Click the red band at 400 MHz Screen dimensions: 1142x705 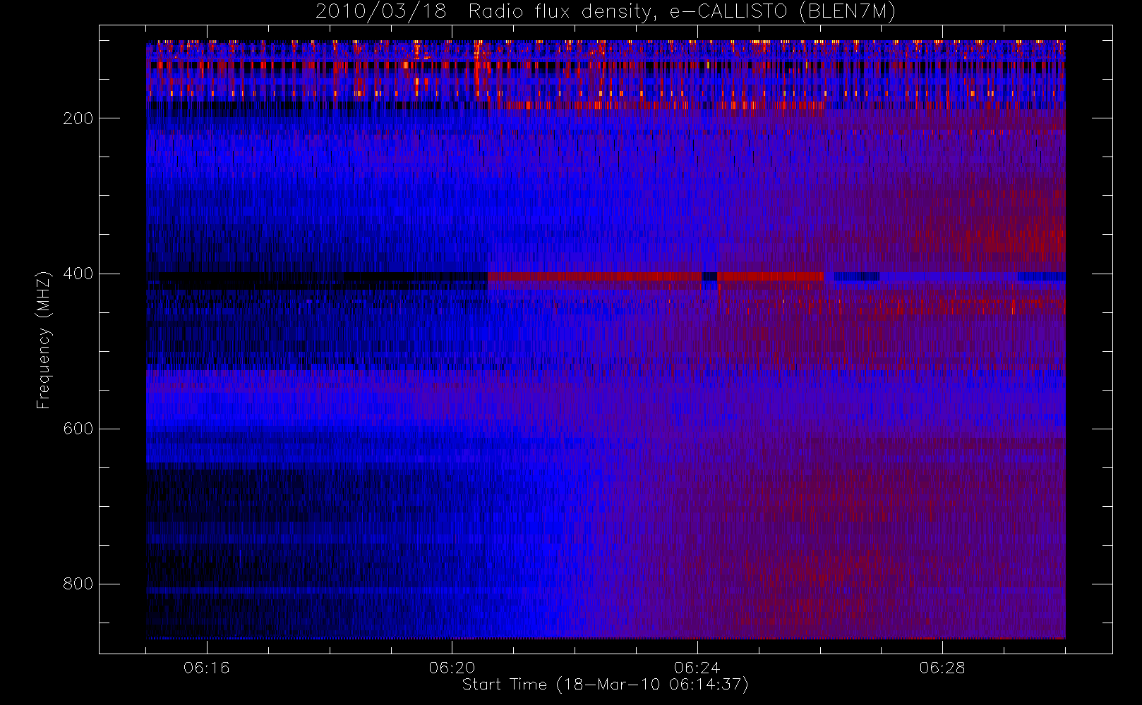(656, 276)
